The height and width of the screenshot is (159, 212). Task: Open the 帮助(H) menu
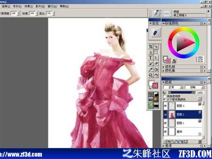click(64, 6)
